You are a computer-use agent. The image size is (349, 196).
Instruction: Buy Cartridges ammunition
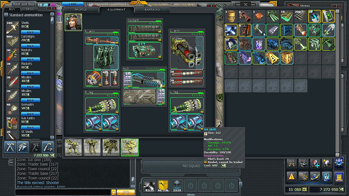click(31, 46)
